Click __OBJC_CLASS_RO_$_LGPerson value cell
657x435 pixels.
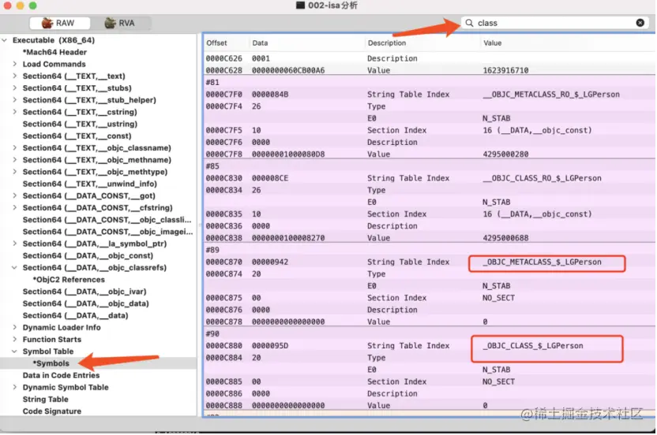[542, 178]
